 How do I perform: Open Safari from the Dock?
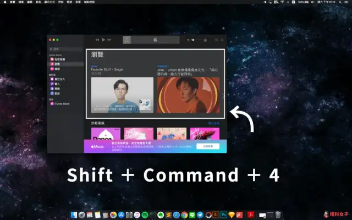[x=176, y=215]
